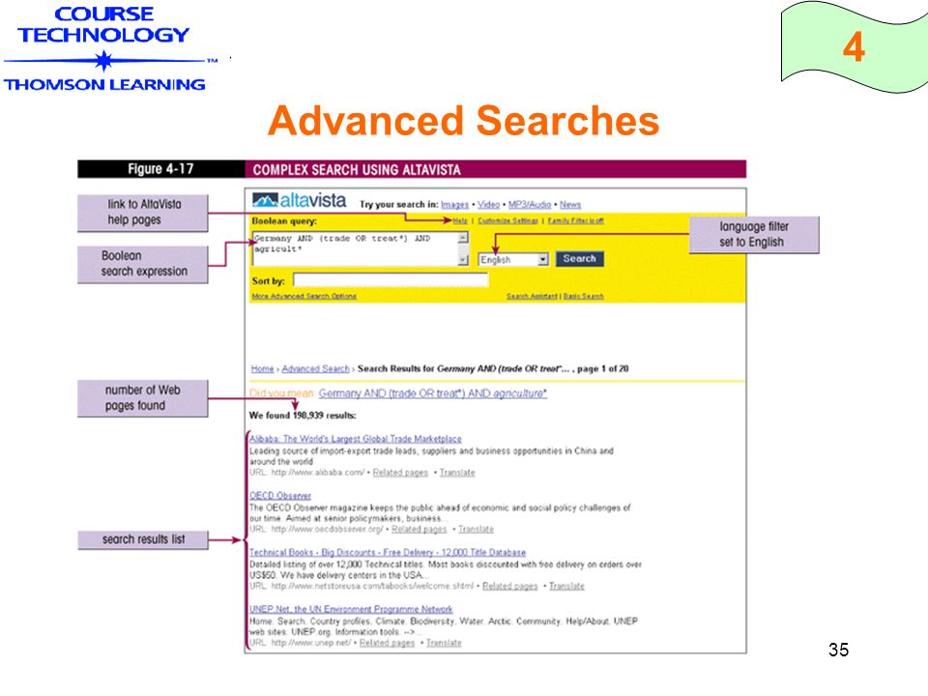Go to Home breadcrumb link
This screenshot has width=928, height=696.
(x=262, y=368)
